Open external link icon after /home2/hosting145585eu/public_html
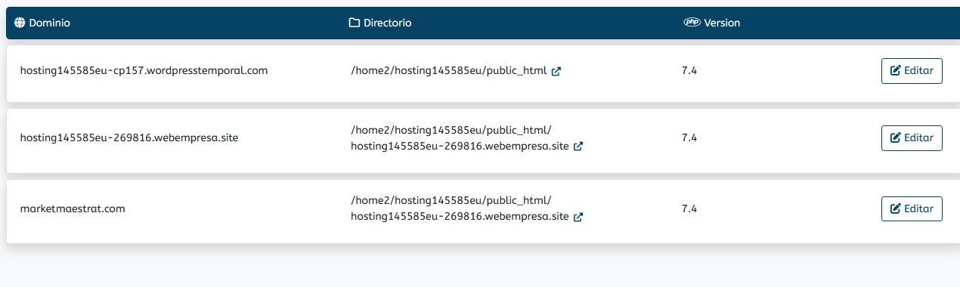 (556, 71)
